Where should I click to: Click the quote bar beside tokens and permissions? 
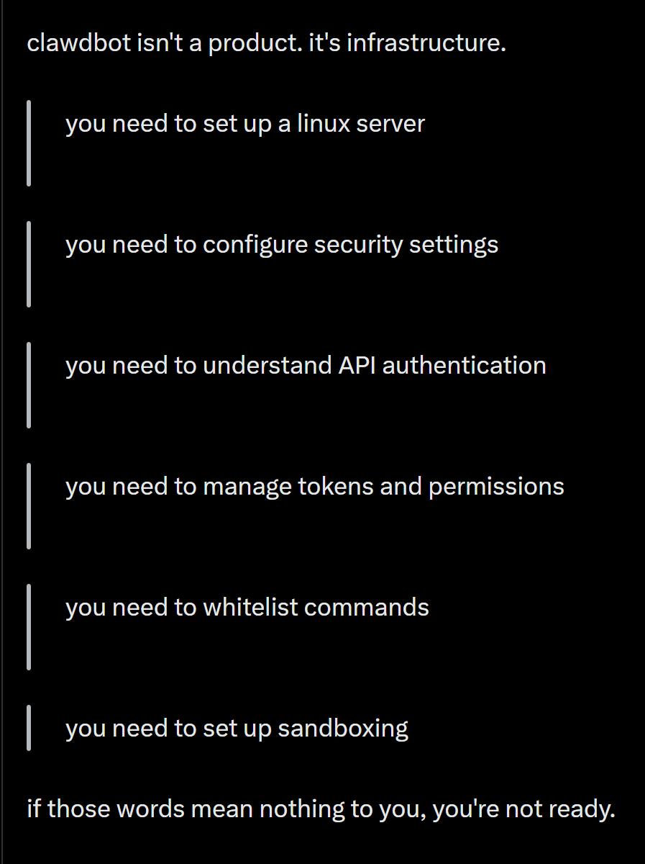pyautogui.click(x=29, y=505)
